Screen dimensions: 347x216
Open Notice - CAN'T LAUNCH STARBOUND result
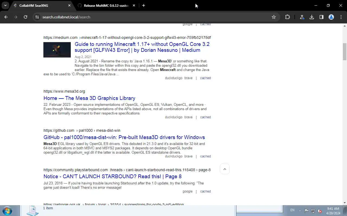coord(113,176)
